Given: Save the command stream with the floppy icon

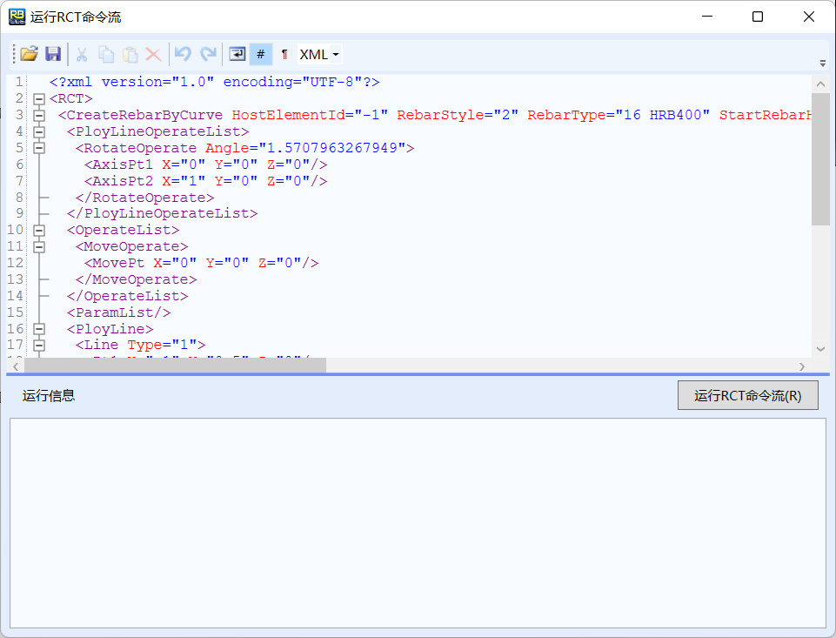Looking at the screenshot, I should click(x=53, y=54).
